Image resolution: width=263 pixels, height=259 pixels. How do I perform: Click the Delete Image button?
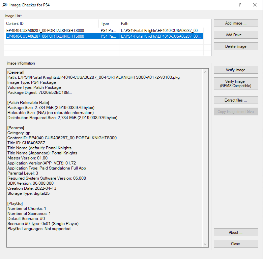(x=236, y=46)
